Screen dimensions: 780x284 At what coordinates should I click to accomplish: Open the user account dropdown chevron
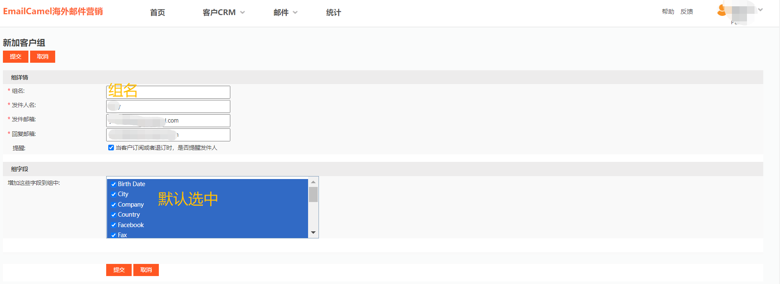tap(760, 10)
